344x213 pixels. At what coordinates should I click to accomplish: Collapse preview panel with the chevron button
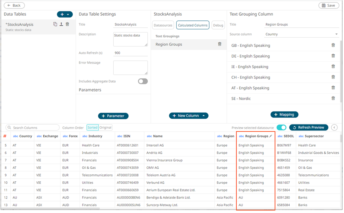(x=334, y=127)
